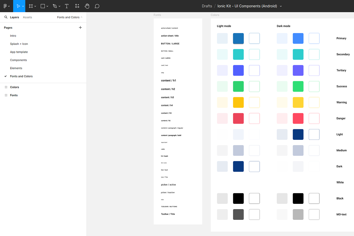Click light mode Primary blue swatch
Image resolution: width=354 pixels, height=236 pixels.
[x=238, y=38]
